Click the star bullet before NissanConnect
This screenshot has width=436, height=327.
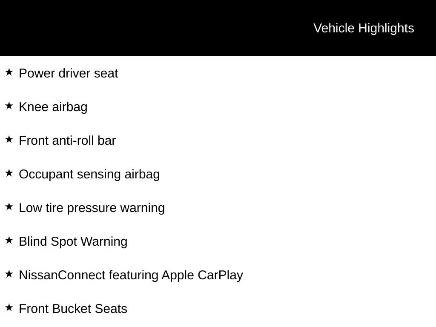(9, 274)
